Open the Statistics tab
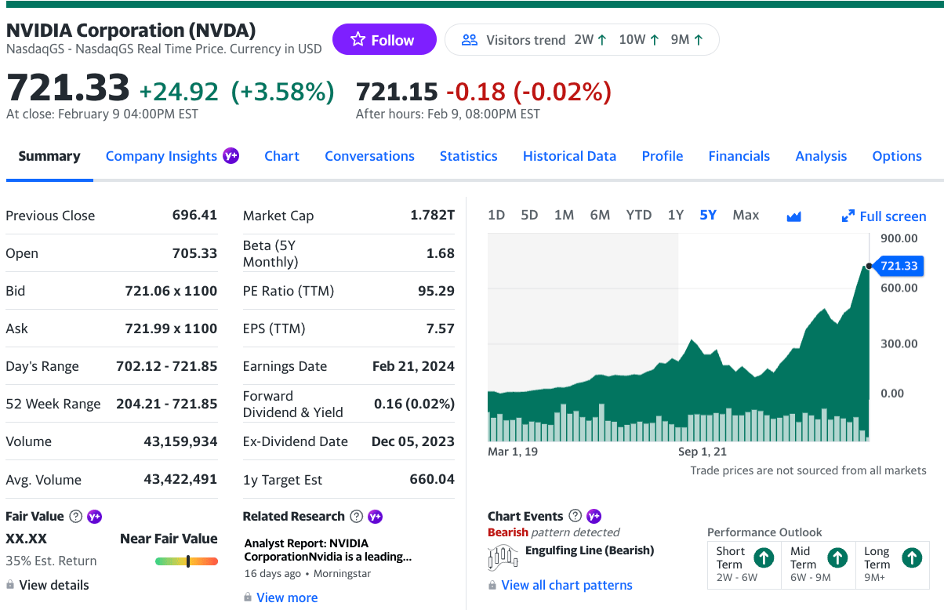The image size is (944, 610). coord(468,156)
